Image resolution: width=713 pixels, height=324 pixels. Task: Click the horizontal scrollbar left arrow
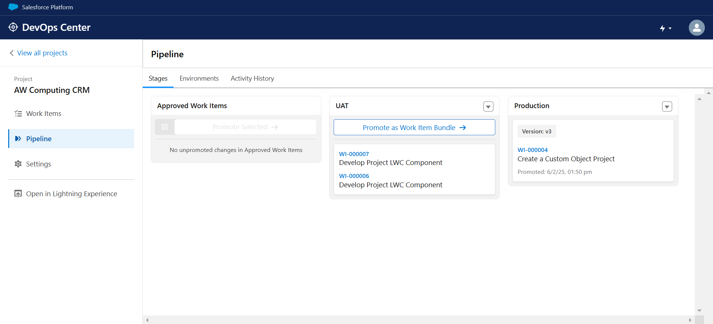(147, 320)
